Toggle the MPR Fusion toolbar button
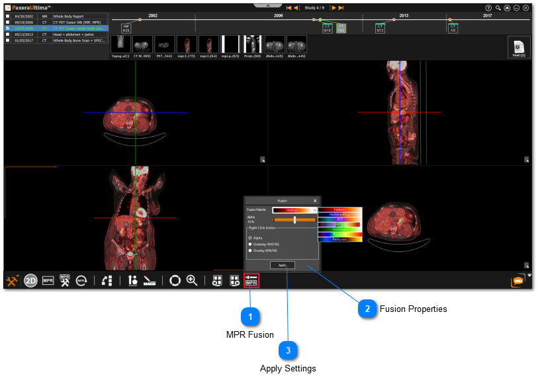The width and height of the screenshot is (538, 384). (251, 280)
